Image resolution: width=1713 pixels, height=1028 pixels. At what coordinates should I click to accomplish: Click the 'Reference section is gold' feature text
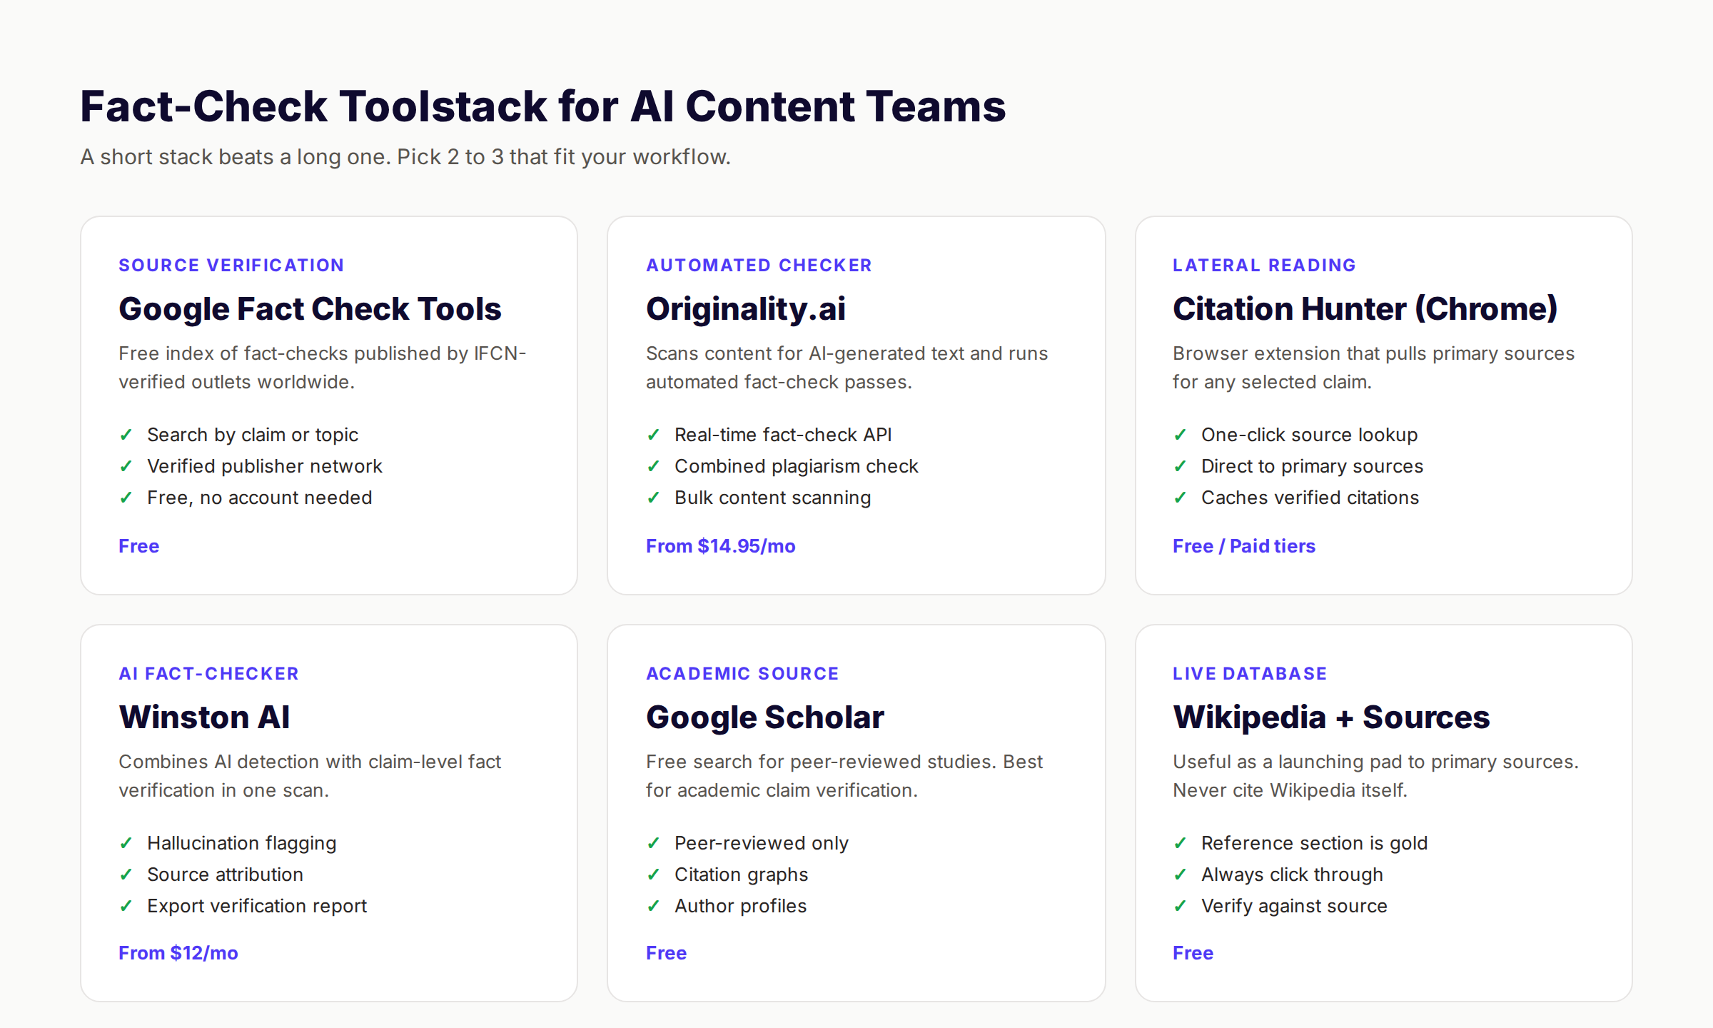(1315, 843)
